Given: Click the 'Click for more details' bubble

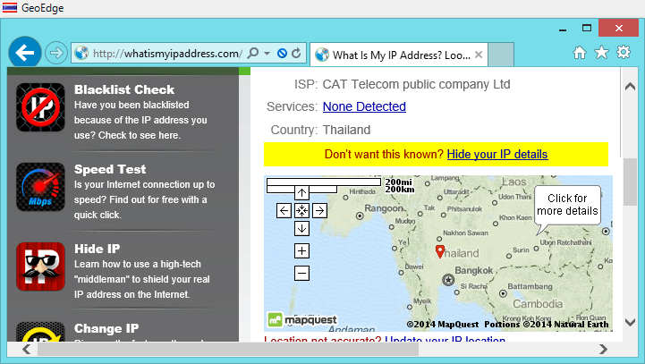Looking at the screenshot, I should click(x=567, y=205).
